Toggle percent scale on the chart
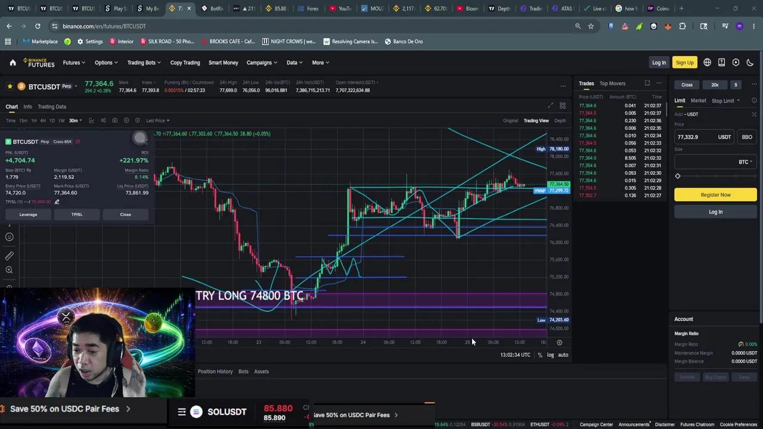 point(540,355)
